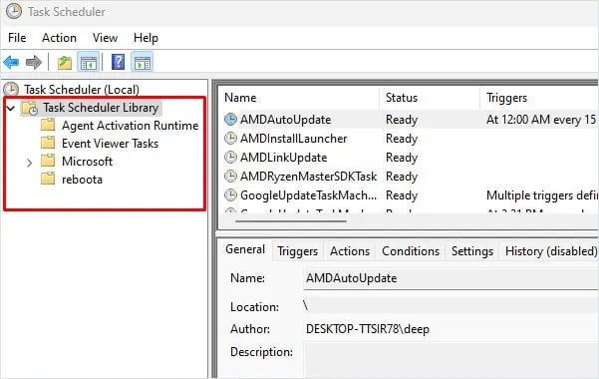Viewport: 599px width, 379px height.
Task: Open the Action menu
Action: pyautogui.click(x=59, y=38)
